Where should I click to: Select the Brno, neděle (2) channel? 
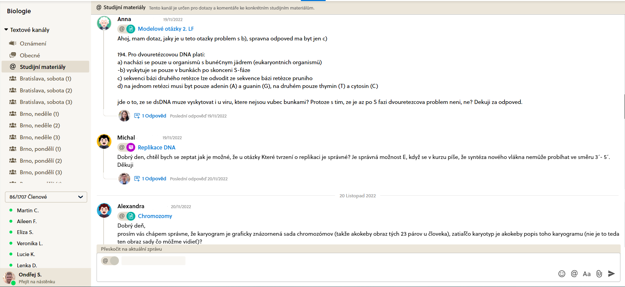(39, 125)
